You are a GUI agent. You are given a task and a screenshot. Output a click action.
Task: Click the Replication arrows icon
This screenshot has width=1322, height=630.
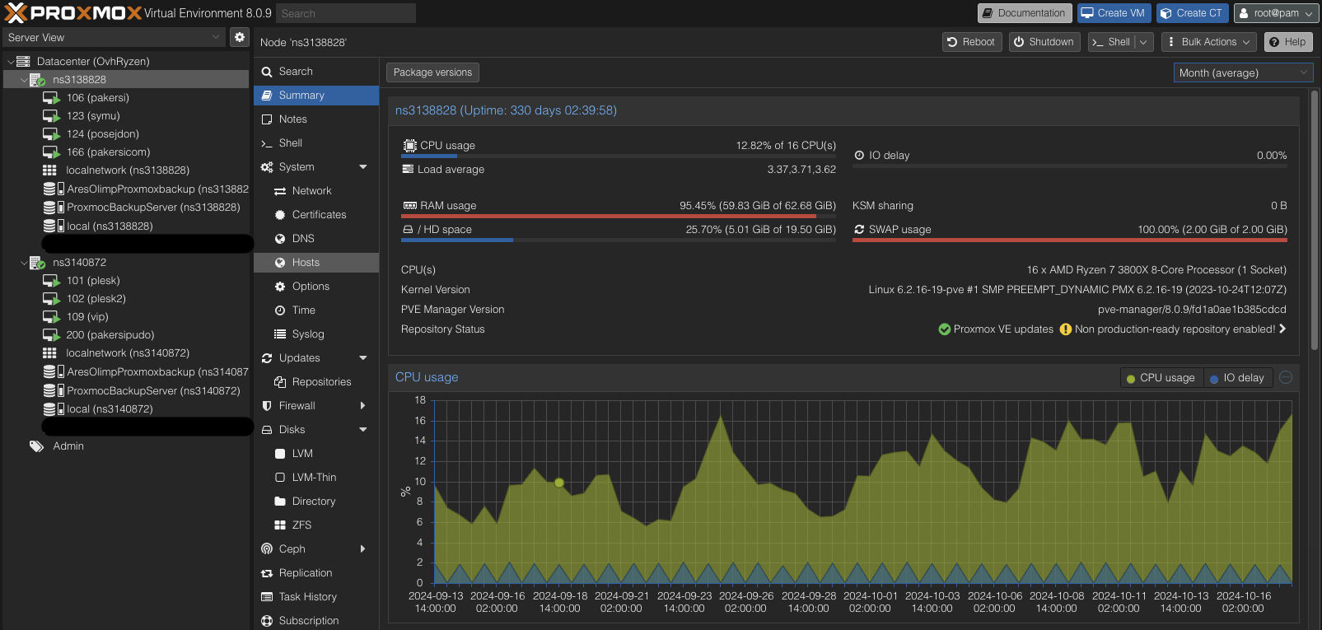click(267, 573)
